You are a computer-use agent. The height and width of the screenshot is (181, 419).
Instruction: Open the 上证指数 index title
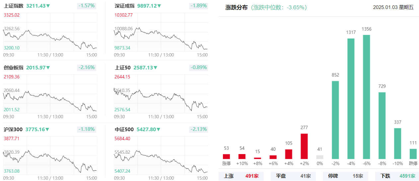coord(14,6)
